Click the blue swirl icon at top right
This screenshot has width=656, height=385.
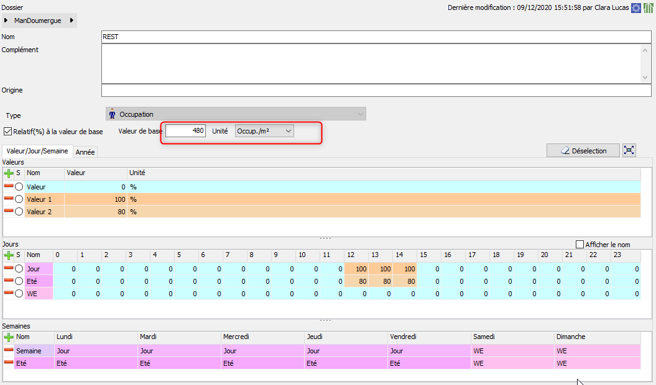pos(636,7)
